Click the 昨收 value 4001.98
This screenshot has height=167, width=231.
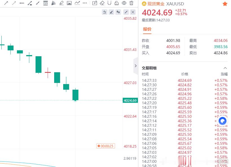click(x=173, y=40)
